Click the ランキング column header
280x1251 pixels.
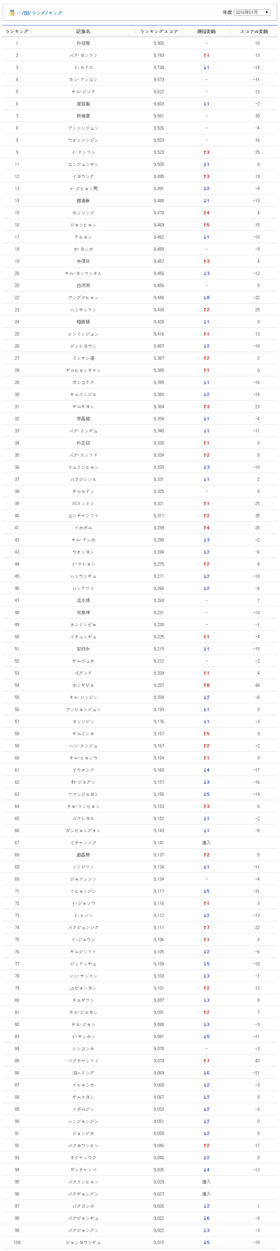17,31
